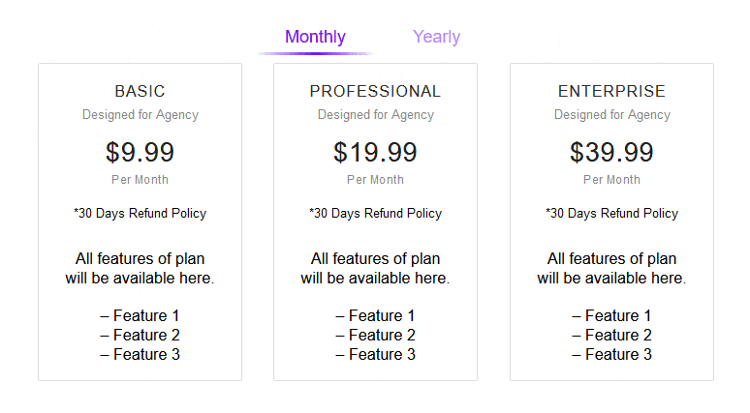Click Basic plan's 30 Days Refund Policy
This screenshot has height=413, width=750.
140,213
